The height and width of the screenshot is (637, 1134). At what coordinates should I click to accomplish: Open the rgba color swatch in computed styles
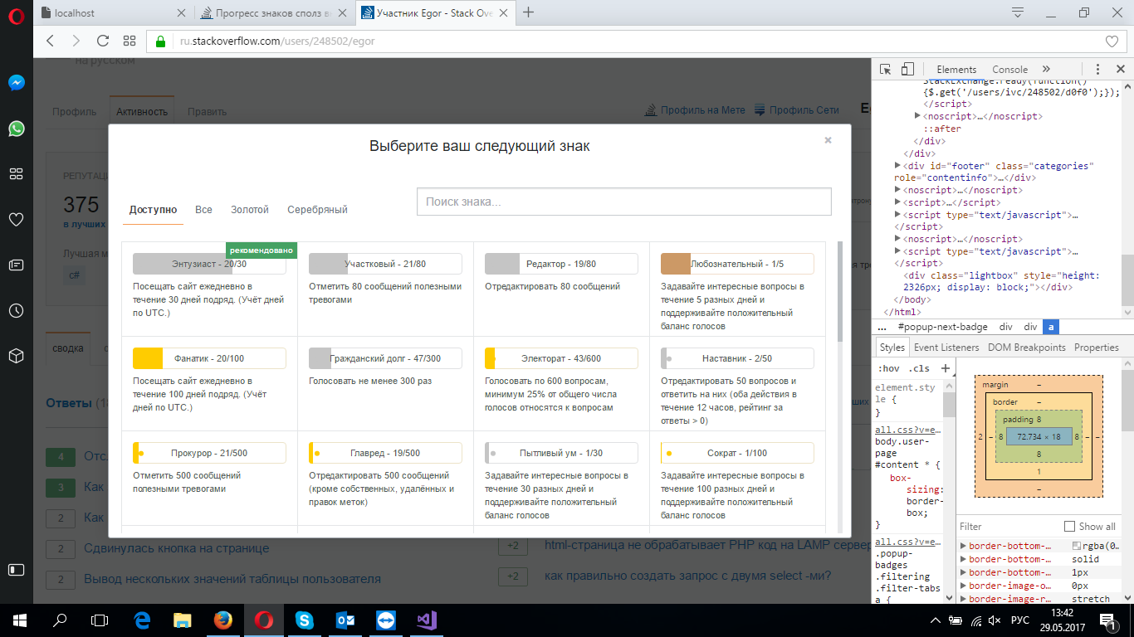click(1077, 546)
